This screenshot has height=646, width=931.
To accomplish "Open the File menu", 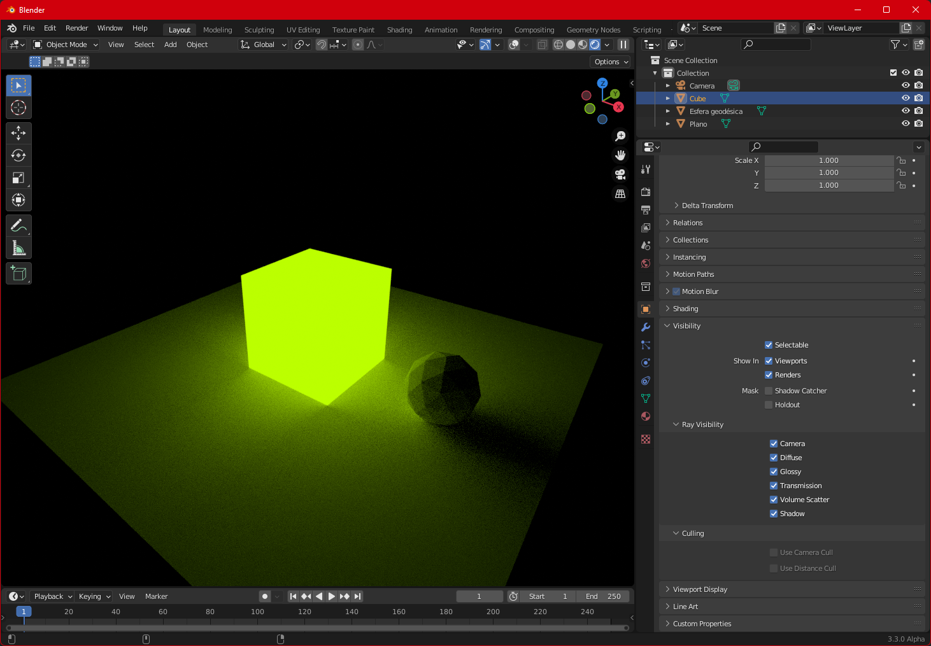I will pyautogui.click(x=29, y=28).
